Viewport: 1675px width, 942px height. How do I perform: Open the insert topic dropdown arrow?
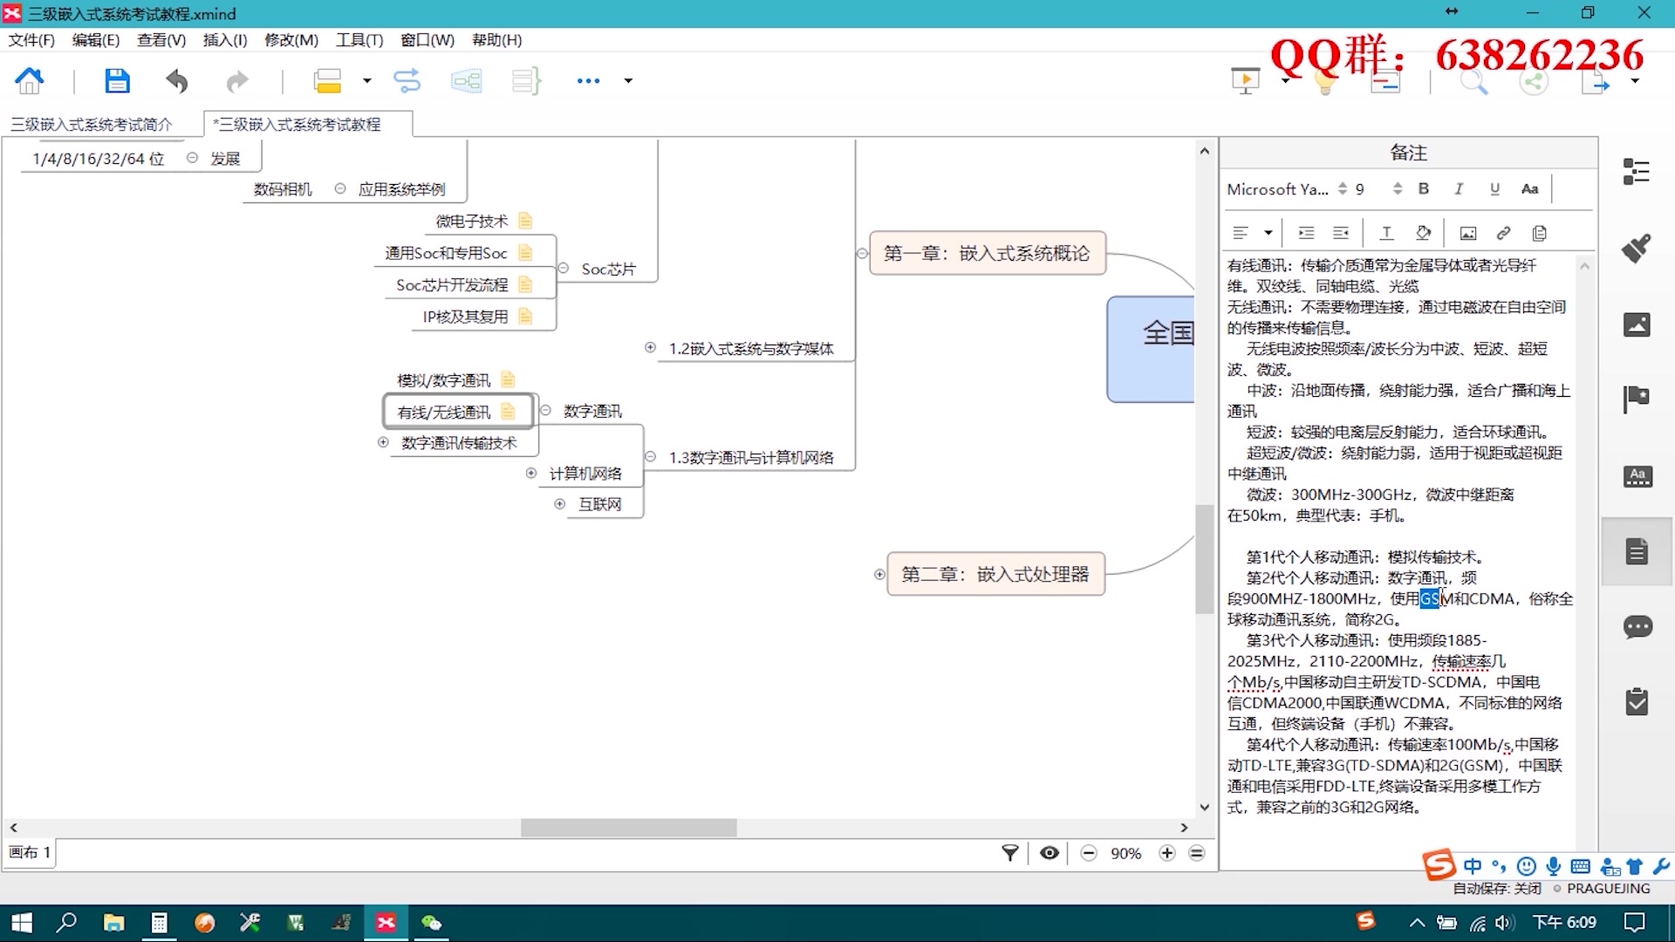tap(366, 81)
